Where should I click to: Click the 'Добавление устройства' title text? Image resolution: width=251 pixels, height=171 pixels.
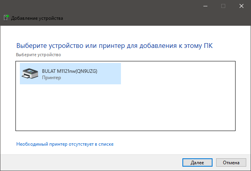pos(37,18)
